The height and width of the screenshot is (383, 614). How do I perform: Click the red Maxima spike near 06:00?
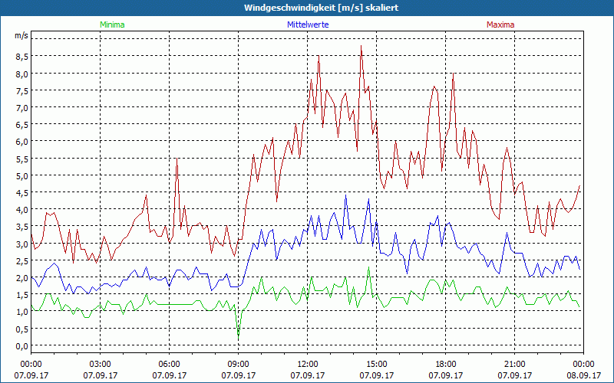point(177,159)
